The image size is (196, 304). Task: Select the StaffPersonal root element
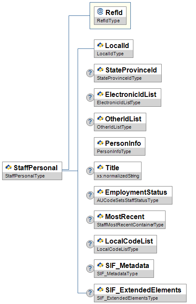(x=32, y=171)
